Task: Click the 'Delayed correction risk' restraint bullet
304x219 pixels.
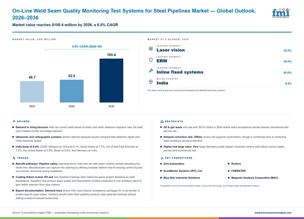Action: click(225, 139)
